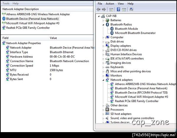Screen dimensions: 177x138
Task: Expand the Human Interface Devices node
Action: click(103, 55)
